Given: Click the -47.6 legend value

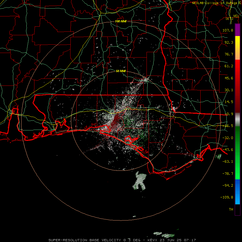Looking at the screenshot, I should click(x=228, y=150).
